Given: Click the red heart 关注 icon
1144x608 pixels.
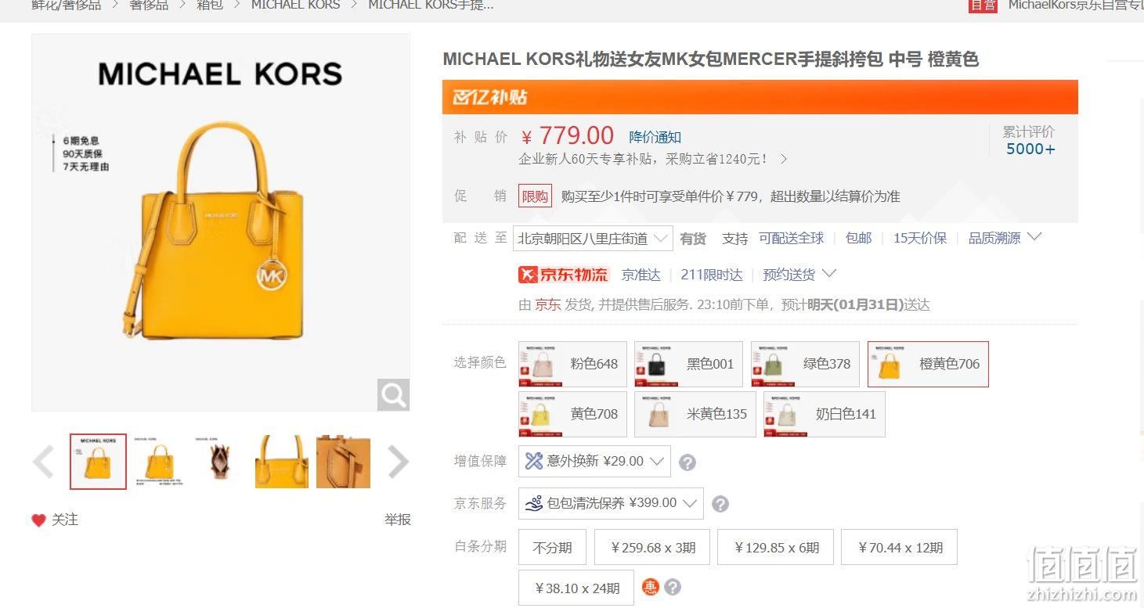Looking at the screenshot, I should 38,520.
